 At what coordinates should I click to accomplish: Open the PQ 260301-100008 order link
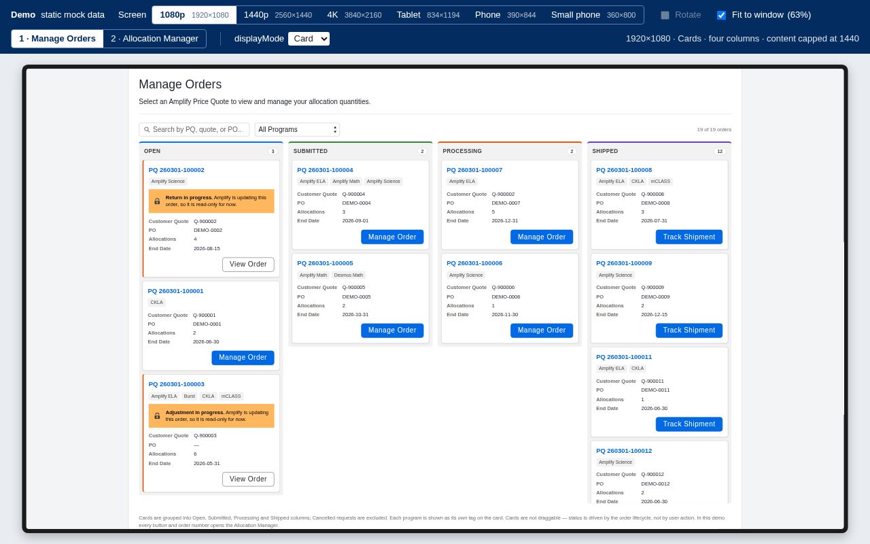[624, 170]
